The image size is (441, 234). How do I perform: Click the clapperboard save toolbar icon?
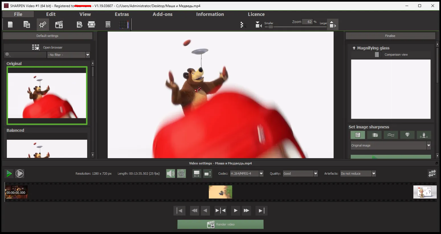(59, 25)
